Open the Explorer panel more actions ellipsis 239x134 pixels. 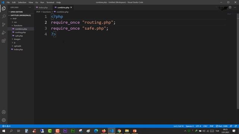(30, 7)
